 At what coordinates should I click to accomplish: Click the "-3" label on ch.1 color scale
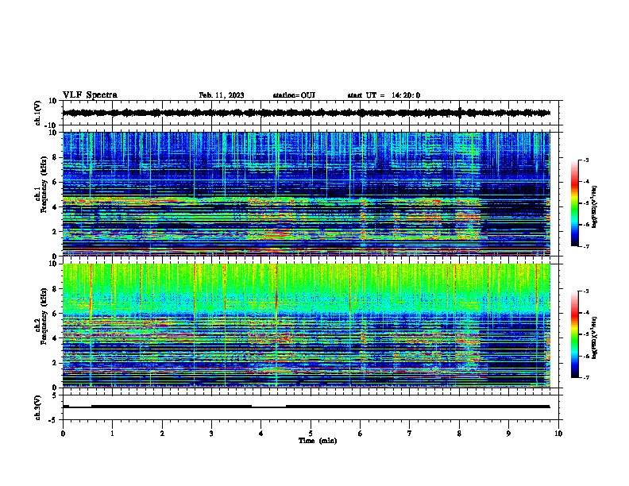(x=585, y=160)
